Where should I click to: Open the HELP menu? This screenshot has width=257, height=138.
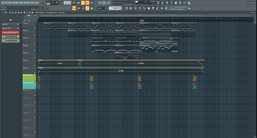pos(37,3)
